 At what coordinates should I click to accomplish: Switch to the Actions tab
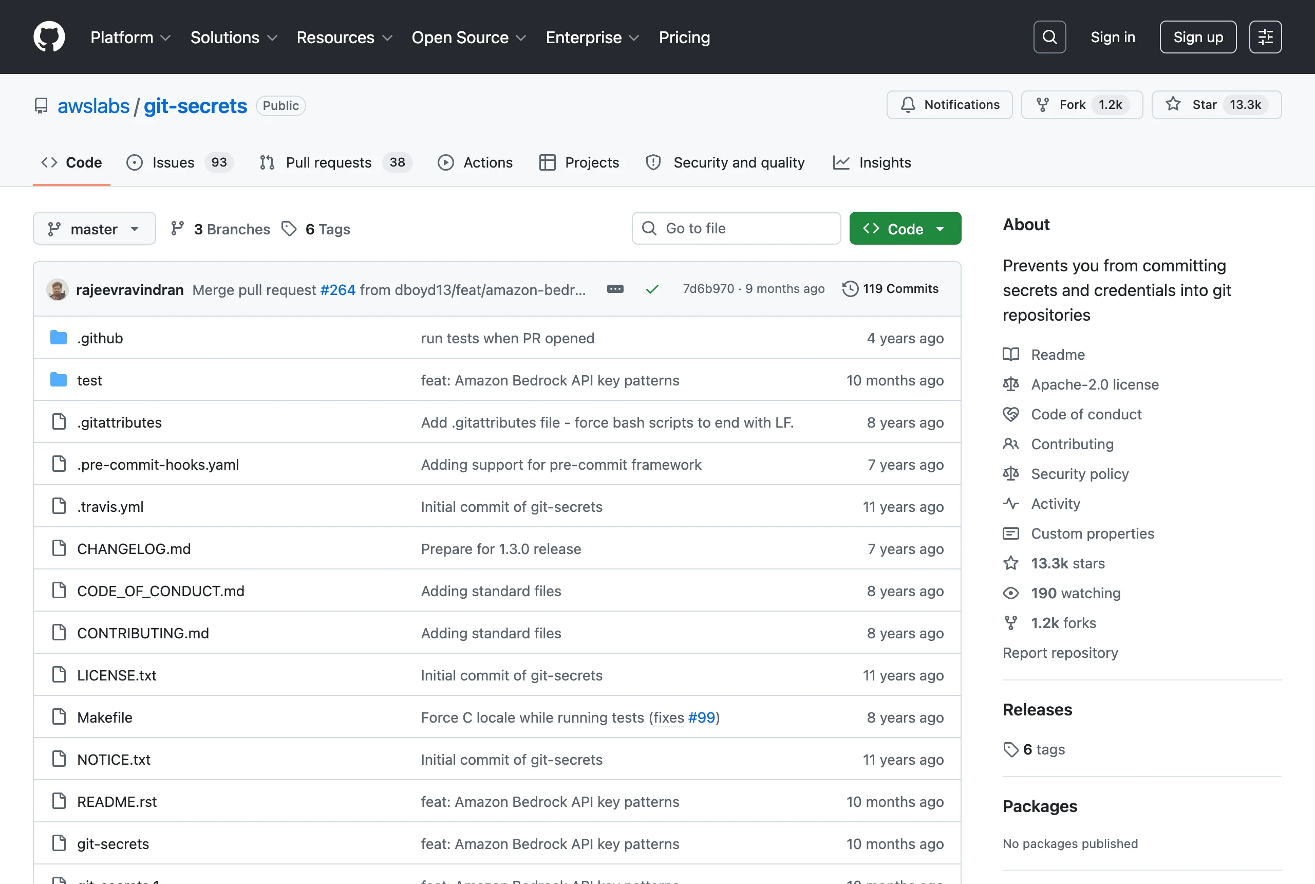pos(475,162)
